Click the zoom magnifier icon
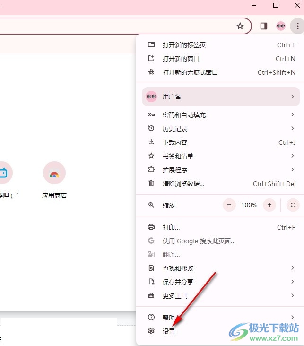Image resolution: width=304 pixels, height=346 pixels. [x=151, y=205]
